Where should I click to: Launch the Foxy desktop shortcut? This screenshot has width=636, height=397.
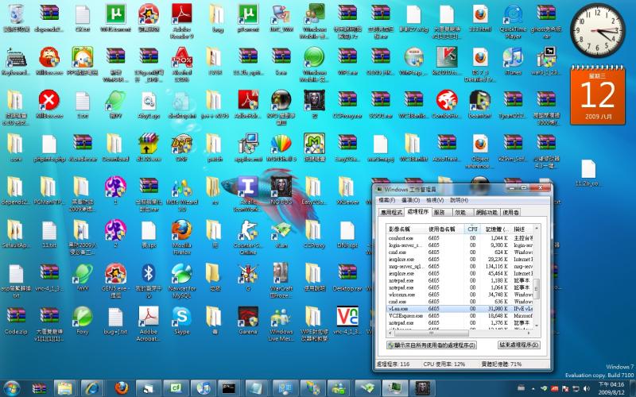(x=82, y=318)
